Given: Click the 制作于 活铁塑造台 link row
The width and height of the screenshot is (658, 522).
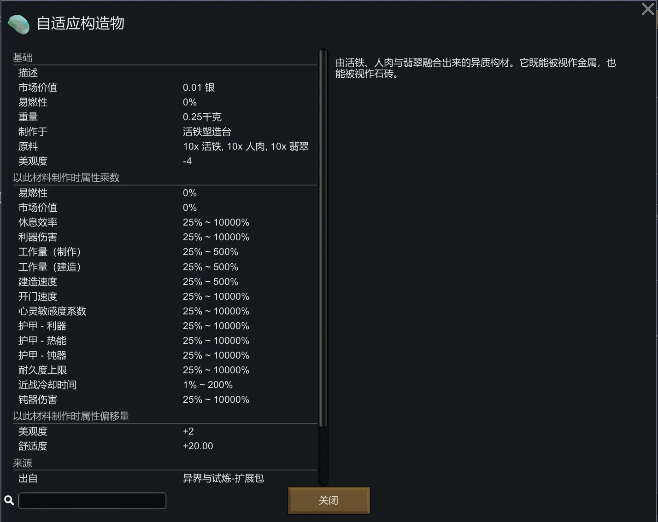Looking at the screenshot, I should [x=165, y=132].
